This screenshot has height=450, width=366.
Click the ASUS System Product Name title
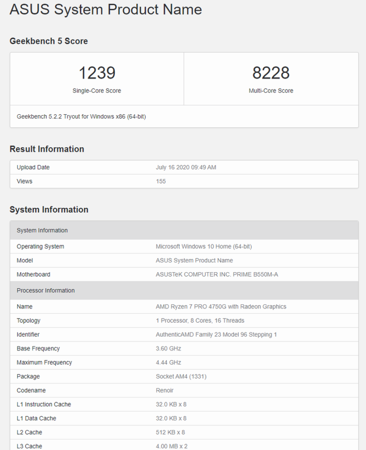(x=106, y=9)
